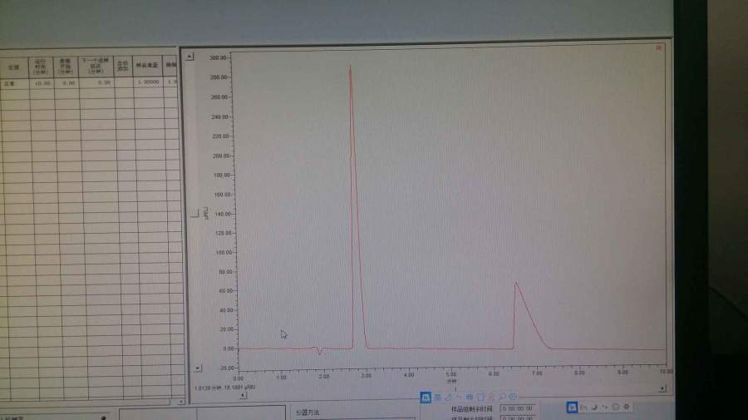The width and height of the screenshot is (748, 420).
Task: Click the run time (minutes) column header
Action: (41, 67)
